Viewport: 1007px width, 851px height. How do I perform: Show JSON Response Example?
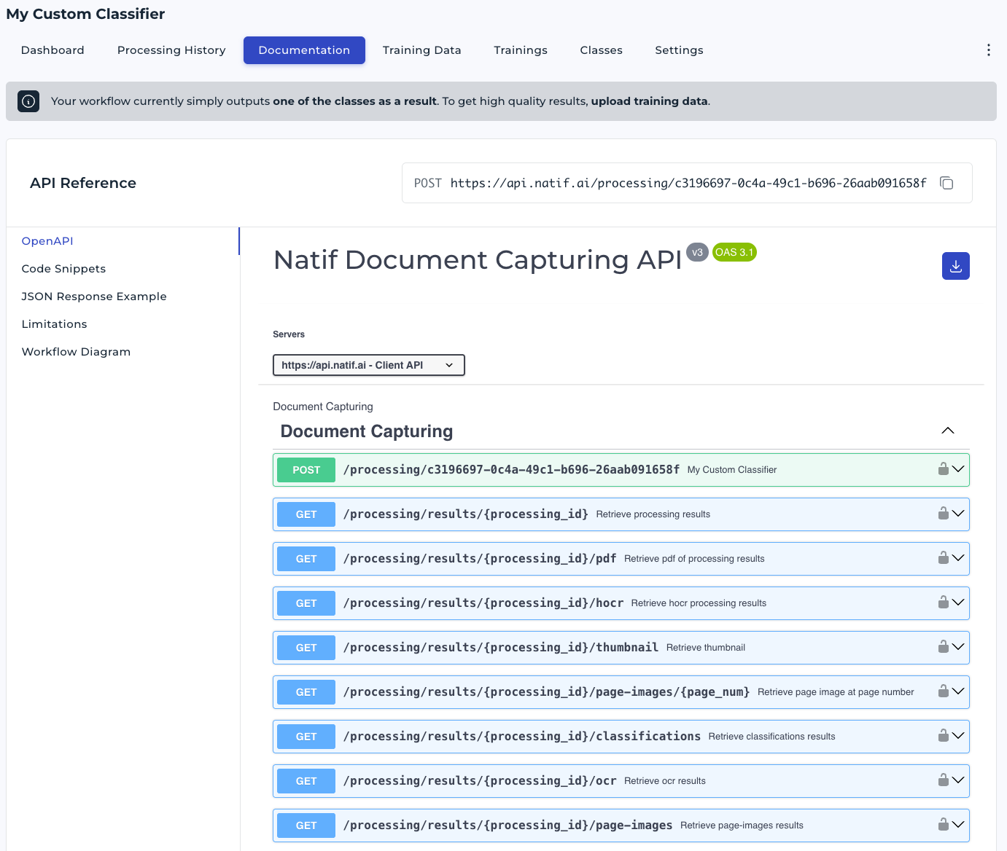(94, 297)
